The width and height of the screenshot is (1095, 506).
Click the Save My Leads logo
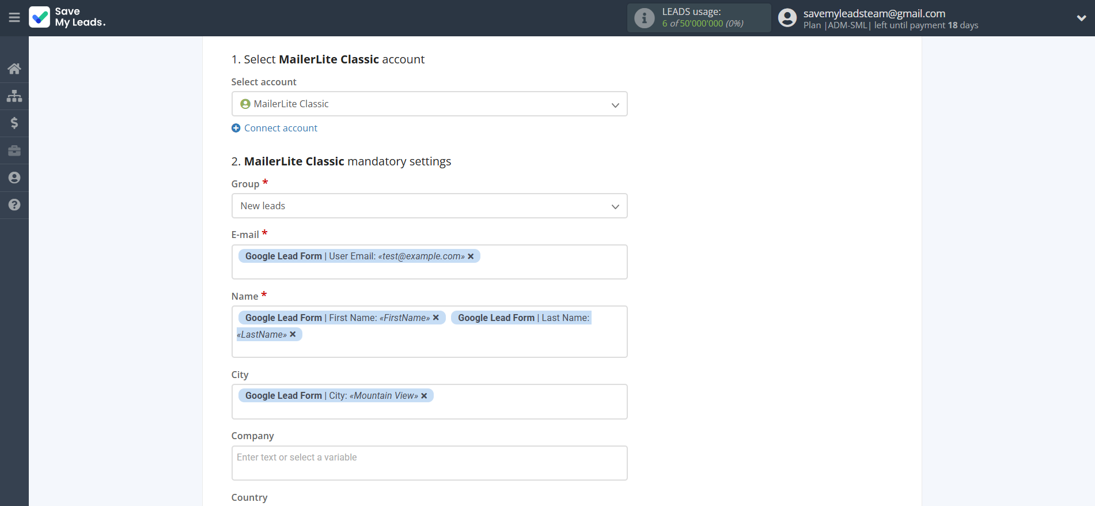67,17
